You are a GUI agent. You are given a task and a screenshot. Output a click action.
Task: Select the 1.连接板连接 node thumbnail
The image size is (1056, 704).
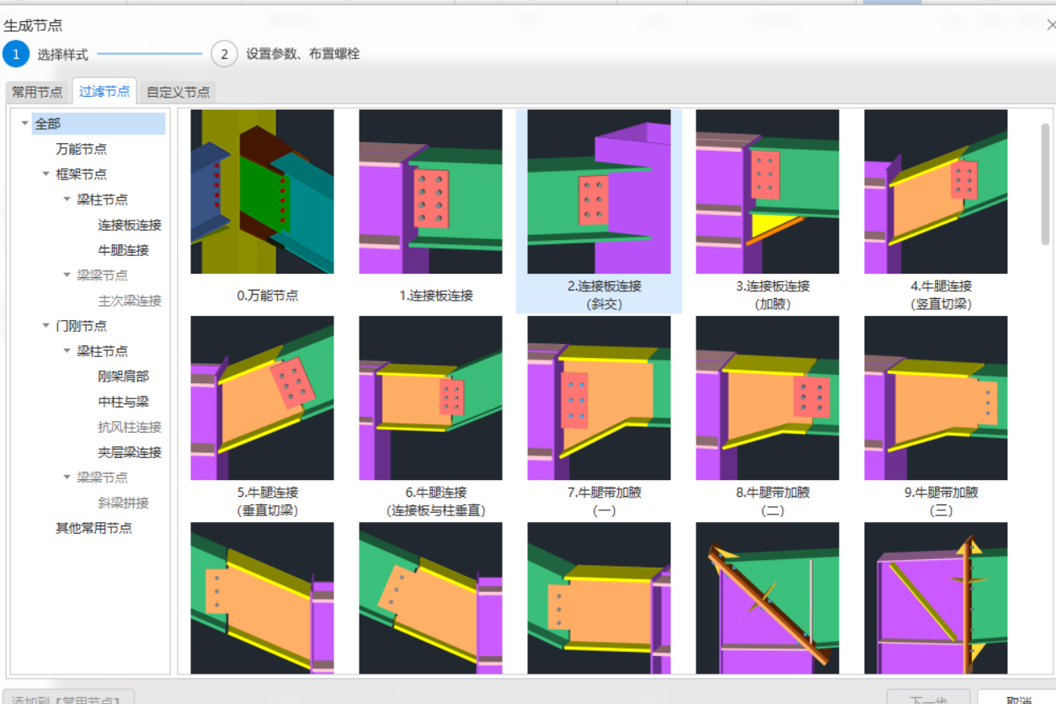coord(430,192)
